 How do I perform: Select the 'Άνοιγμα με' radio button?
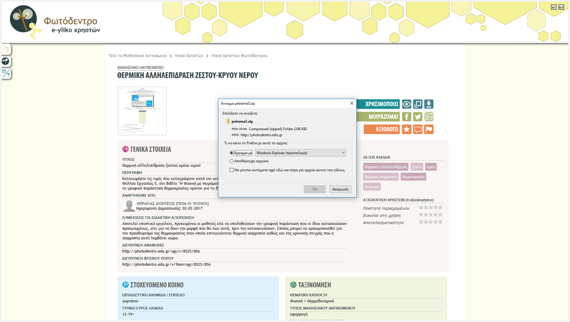pos(232,153)
